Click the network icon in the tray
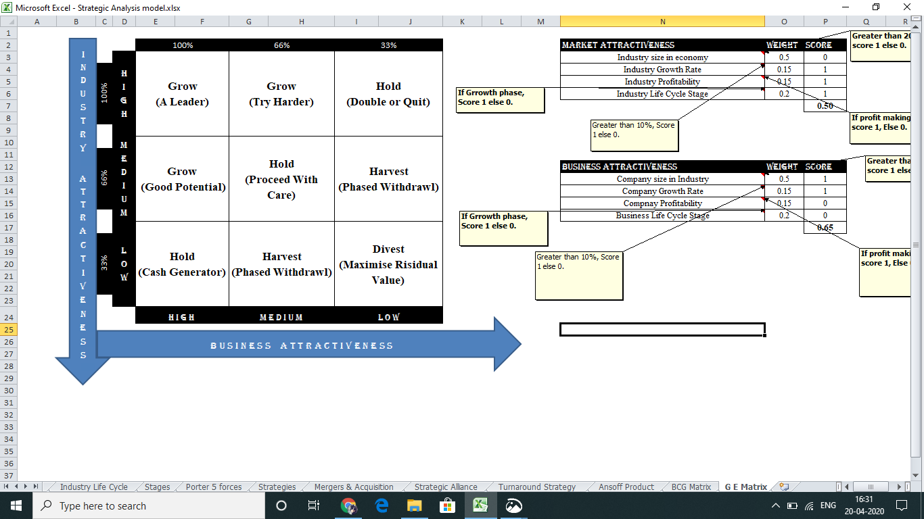Viewport: 924px width, 519px height. (809, 505)
